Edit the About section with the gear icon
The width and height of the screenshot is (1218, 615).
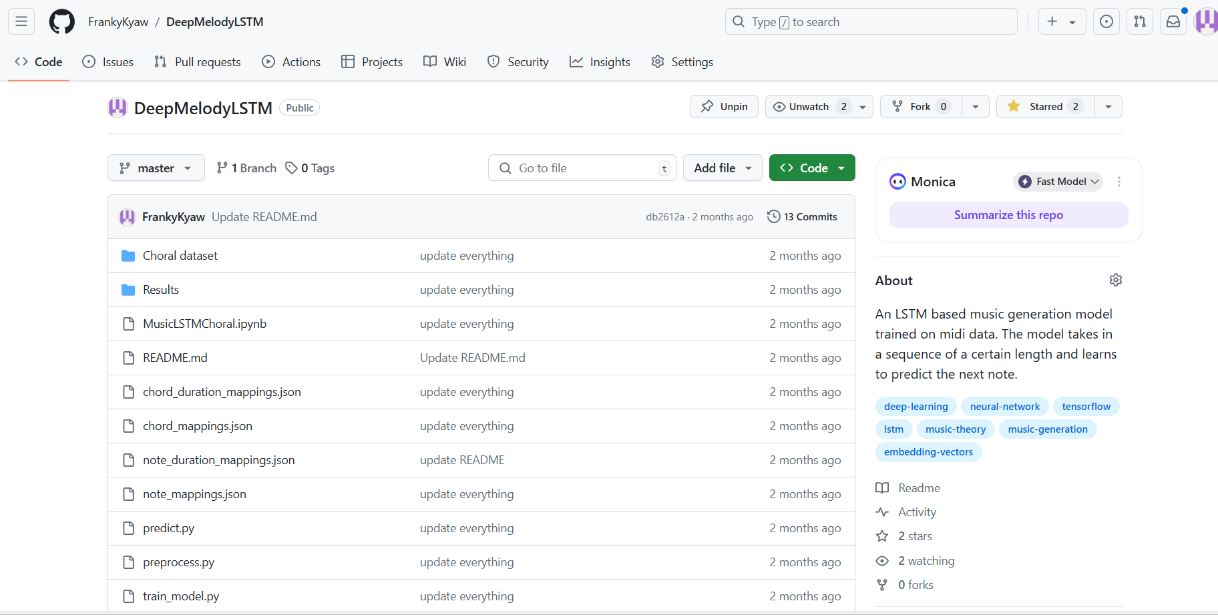(1115, 280)
